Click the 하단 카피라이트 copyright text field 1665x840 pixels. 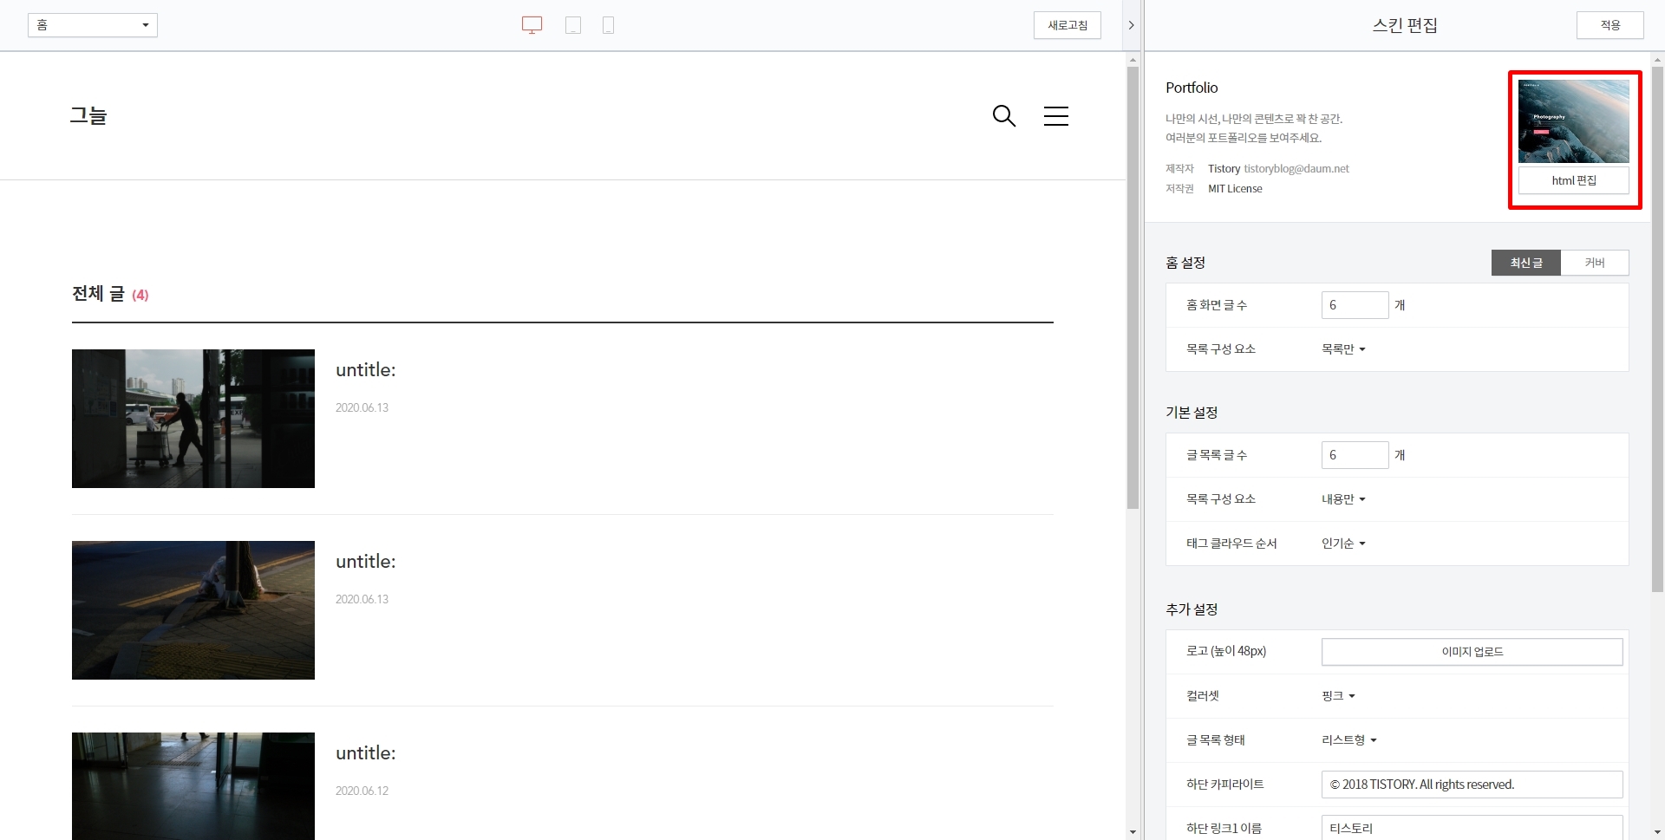[1472, 785]
